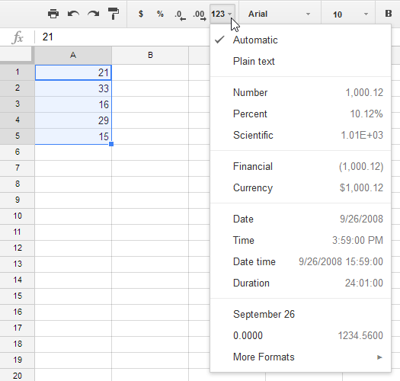Choose the 0.0000 custom number format
This screenshot has height=381, width=400.
tap(300, 335)
